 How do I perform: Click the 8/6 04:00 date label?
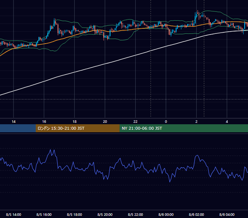click(x=227, y=214)
